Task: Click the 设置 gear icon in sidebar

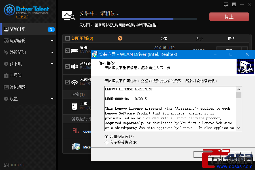Action: pyautogui.click(x=6, y=99)
